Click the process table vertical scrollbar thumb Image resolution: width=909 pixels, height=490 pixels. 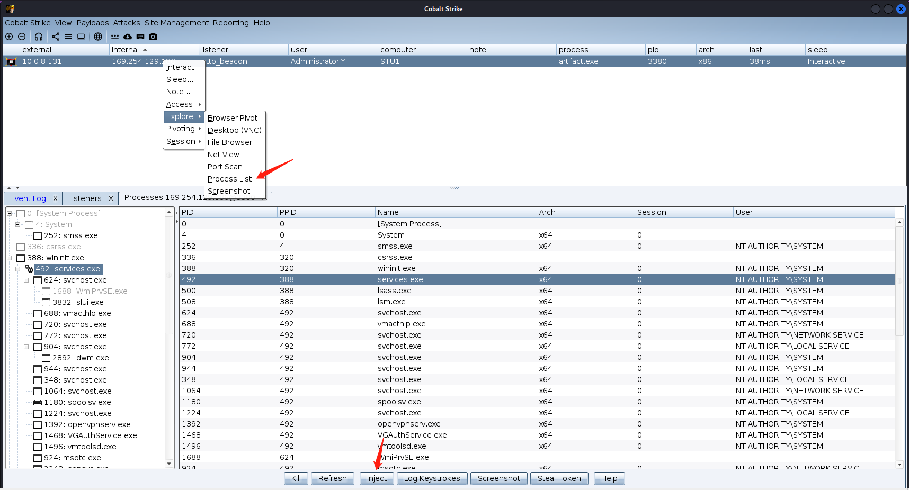pos(899,281)
